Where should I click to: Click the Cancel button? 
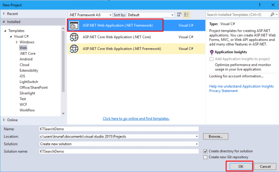point(265,166)
